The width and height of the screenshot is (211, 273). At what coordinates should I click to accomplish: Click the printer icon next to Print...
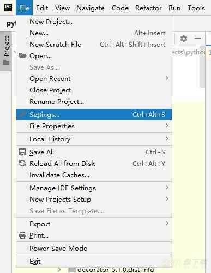[x=22, y=235]
